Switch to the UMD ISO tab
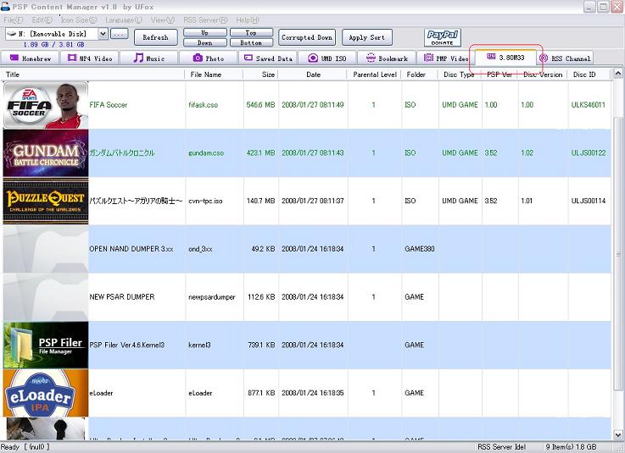Viewport: 625px width, 453px height. 326,58
